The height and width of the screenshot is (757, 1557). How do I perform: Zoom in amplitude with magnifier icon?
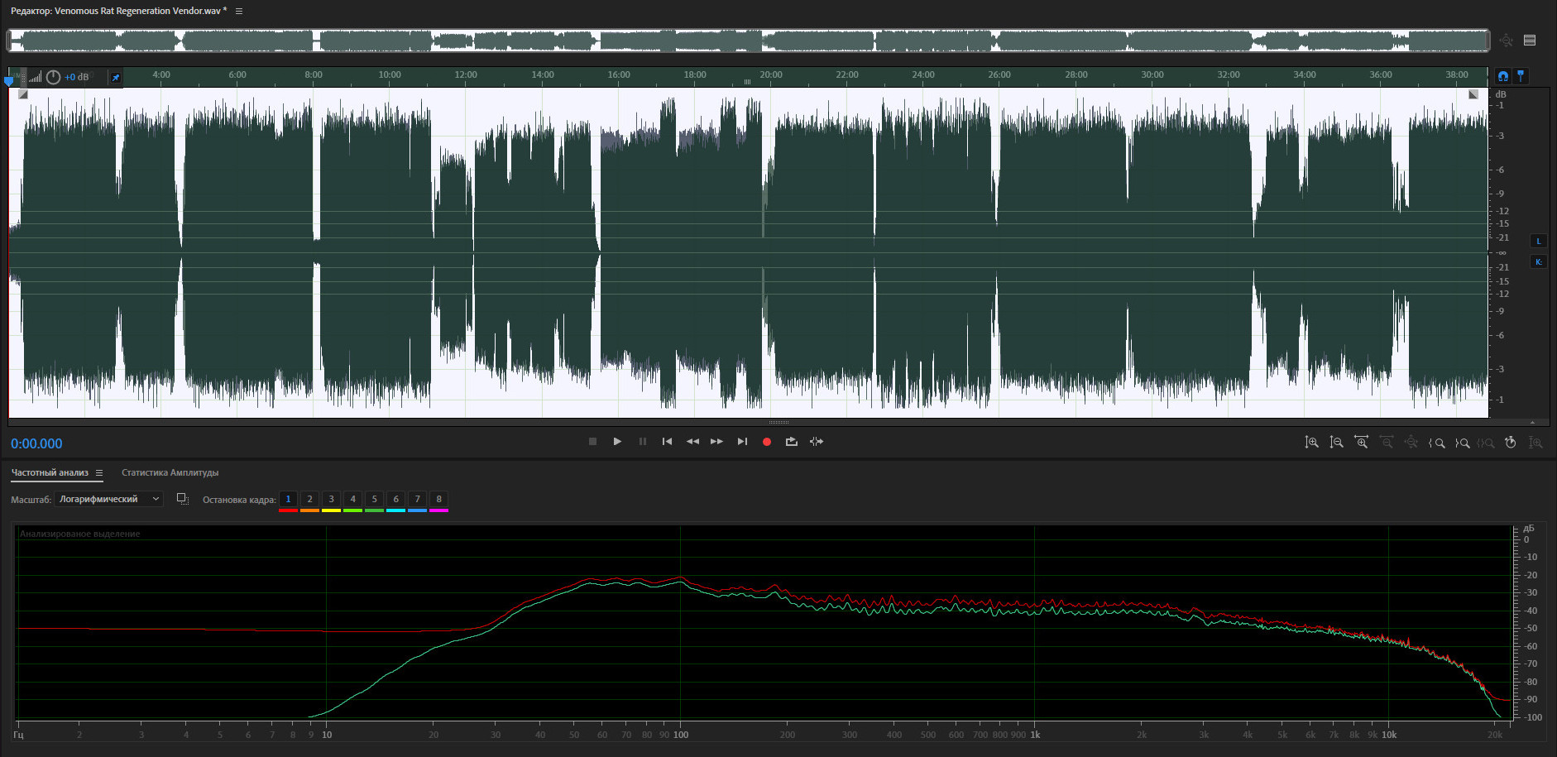(1311, 443)
